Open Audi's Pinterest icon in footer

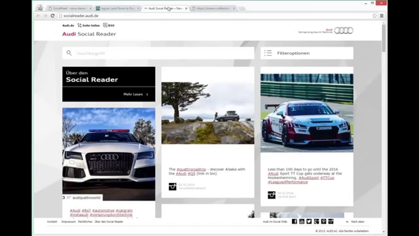[323, 222]
